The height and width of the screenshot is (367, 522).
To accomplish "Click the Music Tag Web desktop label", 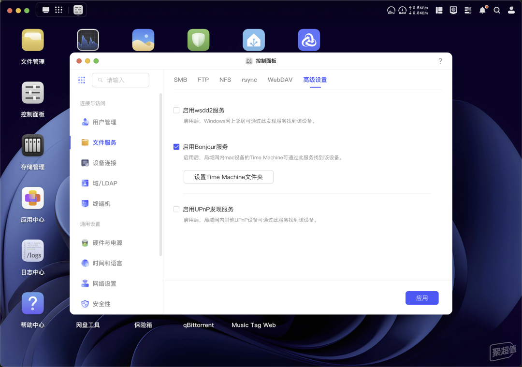I will 254,325.
